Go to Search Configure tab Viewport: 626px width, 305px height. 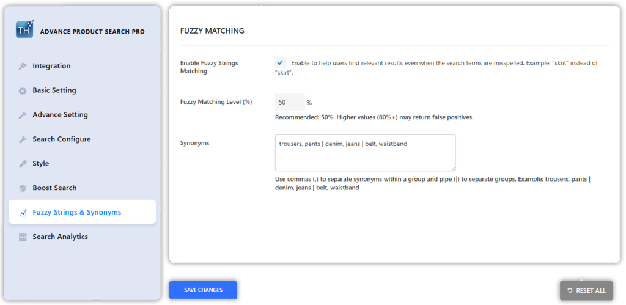(x=83, y=139)
